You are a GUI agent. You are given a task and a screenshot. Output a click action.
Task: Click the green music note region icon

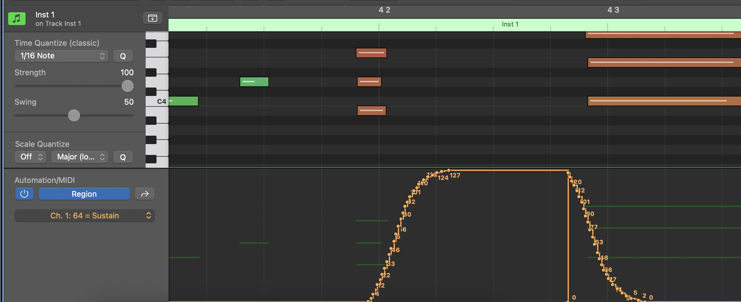pos(17,19)
